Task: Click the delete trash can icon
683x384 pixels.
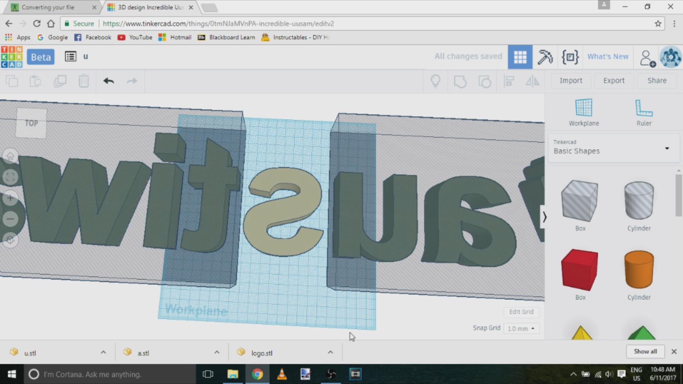Action: (84, 81)
